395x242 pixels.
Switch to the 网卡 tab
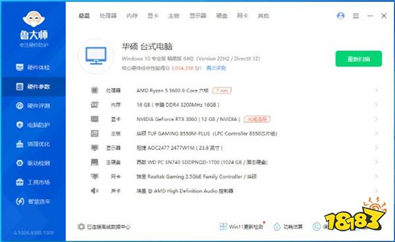point(242,16)
